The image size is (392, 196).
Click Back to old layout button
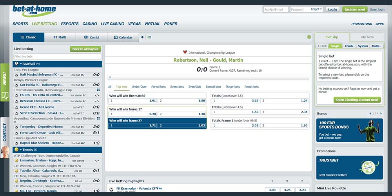click(x=85, y=49)
